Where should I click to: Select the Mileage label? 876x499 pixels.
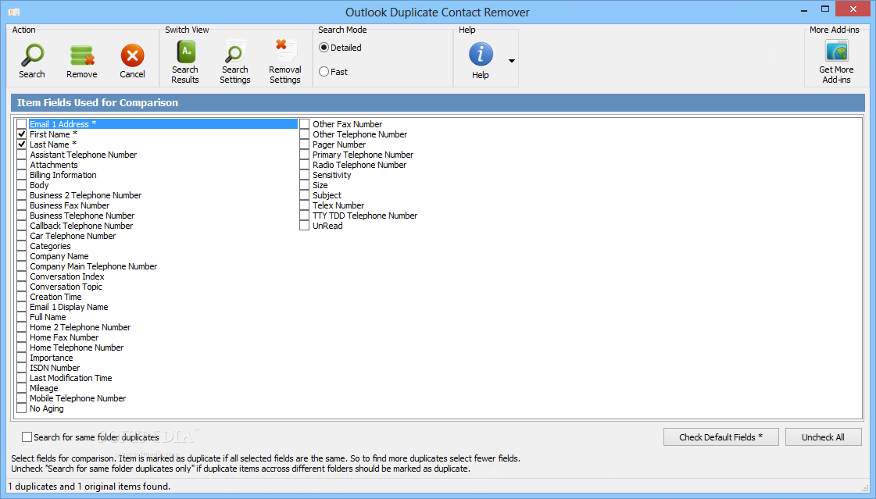click(x=44, y=388)
